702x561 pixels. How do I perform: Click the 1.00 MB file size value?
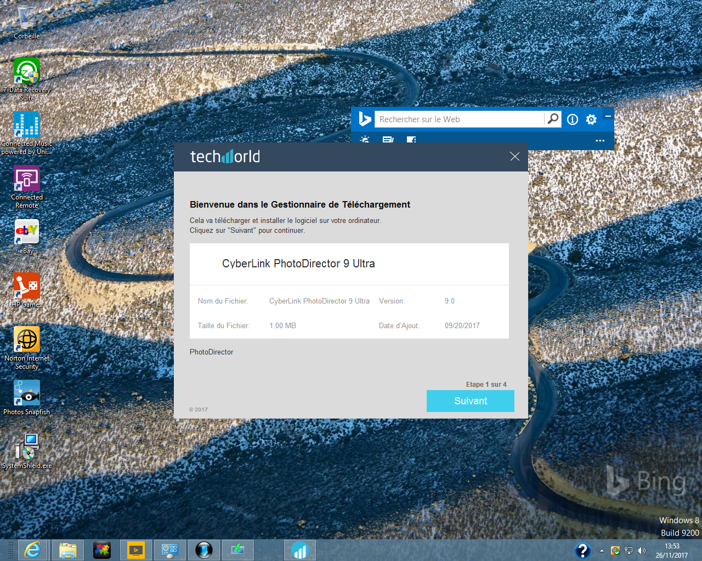coord(282,325)
